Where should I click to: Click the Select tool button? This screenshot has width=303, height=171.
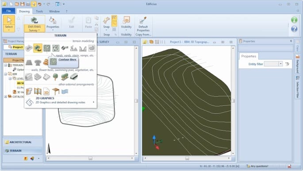[9, 23]
